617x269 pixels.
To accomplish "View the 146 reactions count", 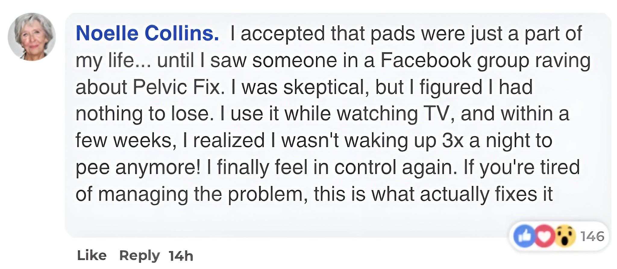I will [x=592, y=236].
